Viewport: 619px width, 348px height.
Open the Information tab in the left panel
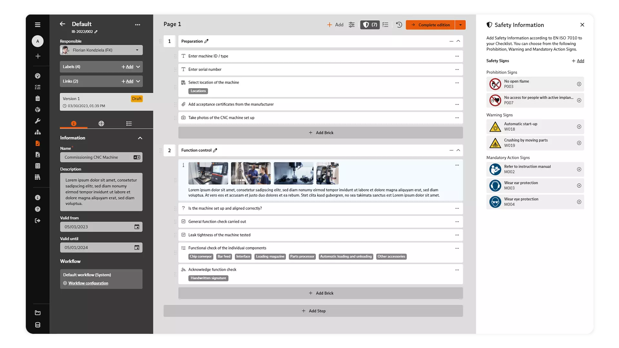(x=74, y=123)
